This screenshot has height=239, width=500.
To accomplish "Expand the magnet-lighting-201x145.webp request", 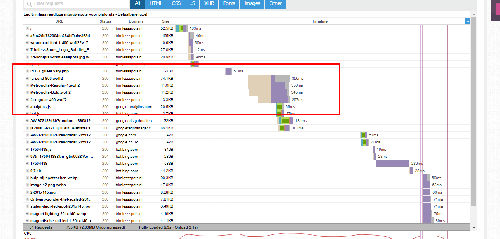I will coord(27,213).
